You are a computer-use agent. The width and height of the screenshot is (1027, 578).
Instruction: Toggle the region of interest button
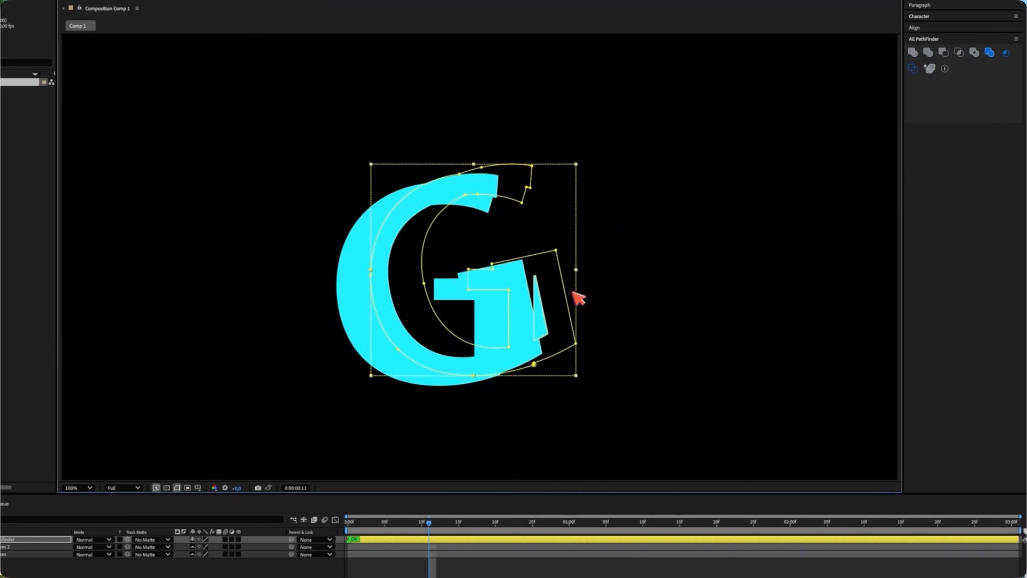tap(187, 488)
